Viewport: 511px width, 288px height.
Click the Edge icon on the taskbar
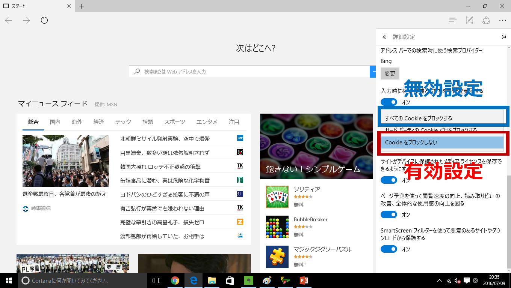194,280
